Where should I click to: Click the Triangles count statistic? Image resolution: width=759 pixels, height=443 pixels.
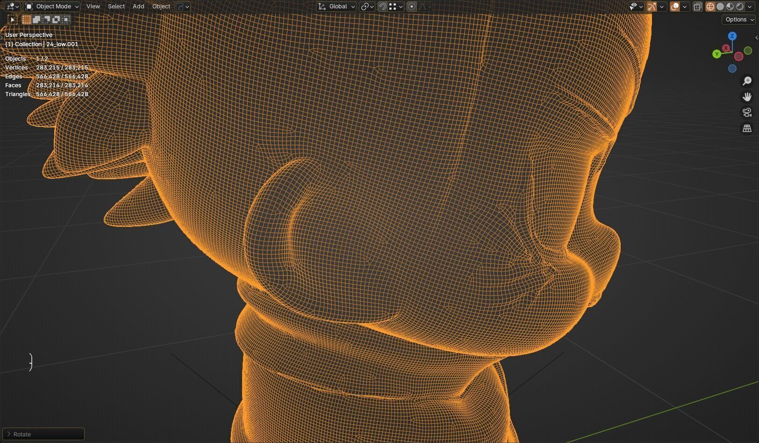pyautogui.click(x=47, y=94)
